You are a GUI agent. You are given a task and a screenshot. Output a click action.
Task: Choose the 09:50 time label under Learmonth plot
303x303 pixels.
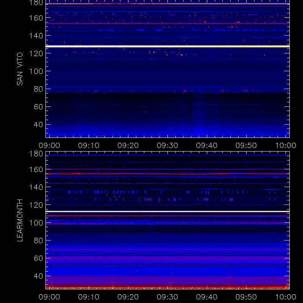click(x=246, y=297)
